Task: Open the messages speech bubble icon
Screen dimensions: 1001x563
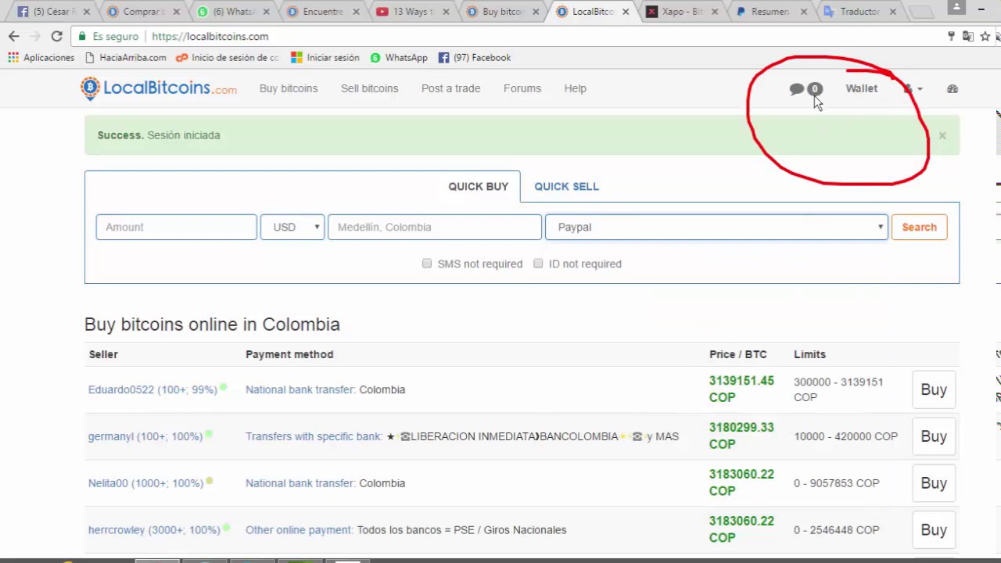Action: pos(797,89)
